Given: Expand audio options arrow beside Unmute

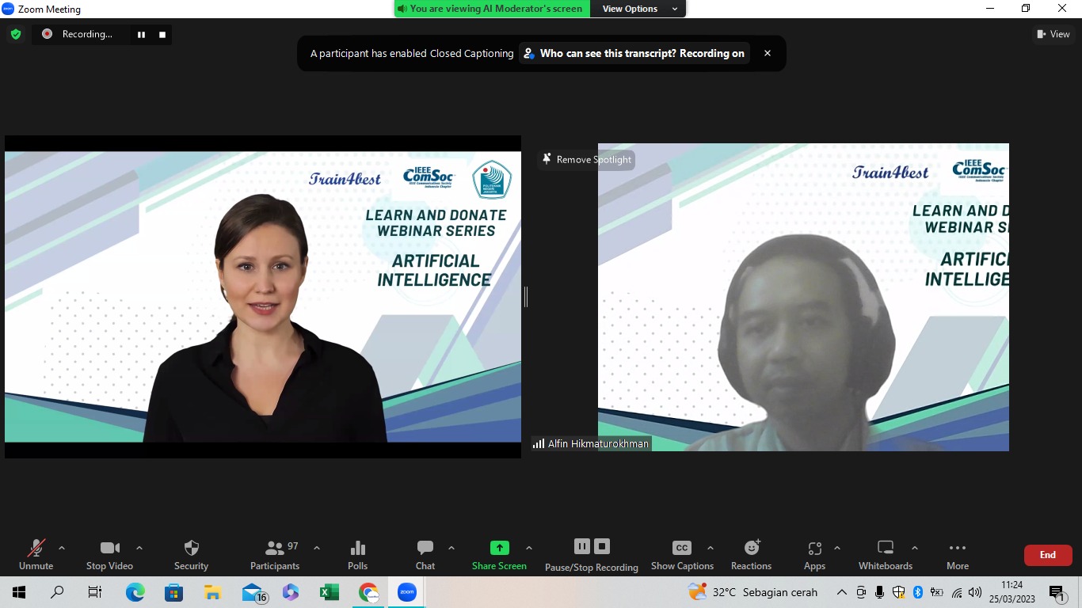Looking at the screenshot, I should click(x=62, y=548).
